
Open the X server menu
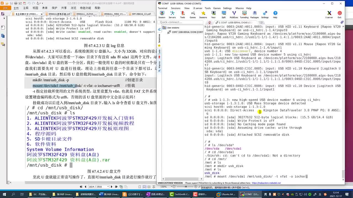click(x=197, y=8)
